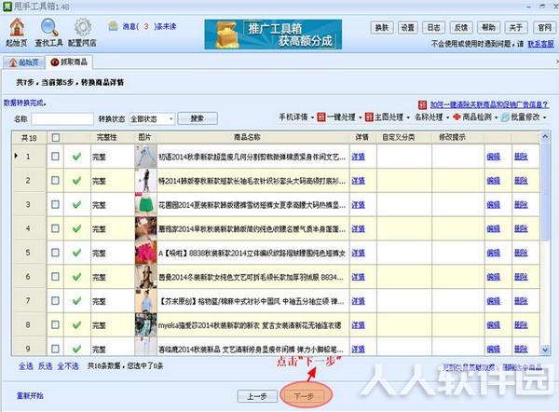Check the checkbox for row 2
Image resolution: width=559 pixels, height=412 pixels.
tap(55, 180)
